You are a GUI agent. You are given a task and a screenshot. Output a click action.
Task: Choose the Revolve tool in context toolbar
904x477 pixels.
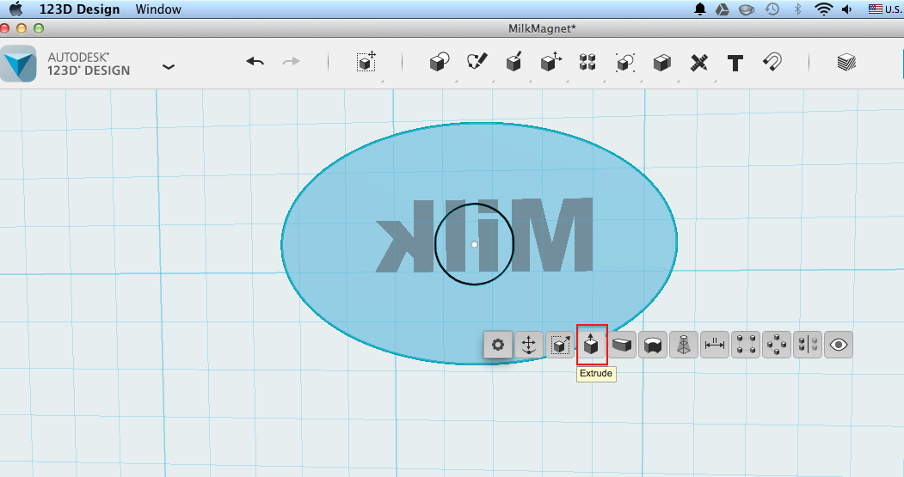(x=653, y=346)
